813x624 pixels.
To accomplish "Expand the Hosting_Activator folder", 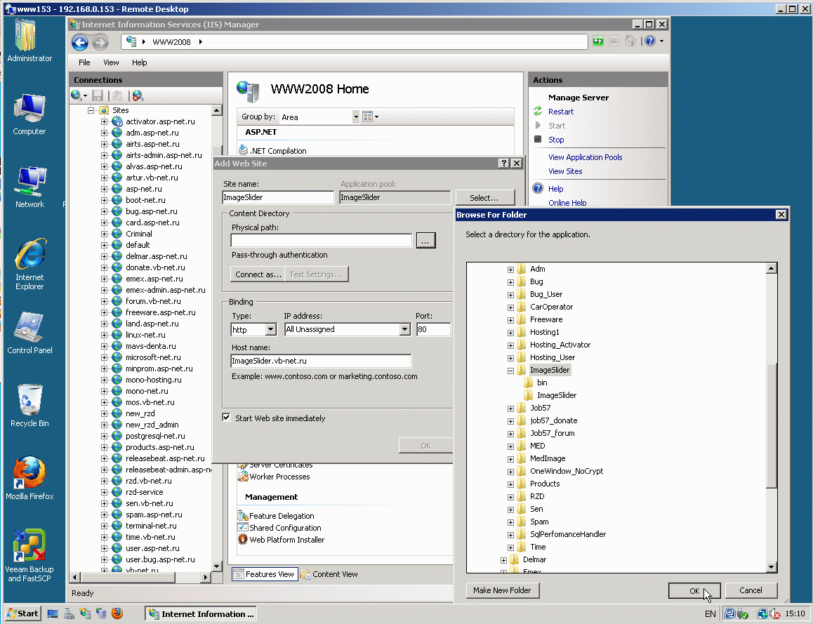I will (x=510, y=345).
